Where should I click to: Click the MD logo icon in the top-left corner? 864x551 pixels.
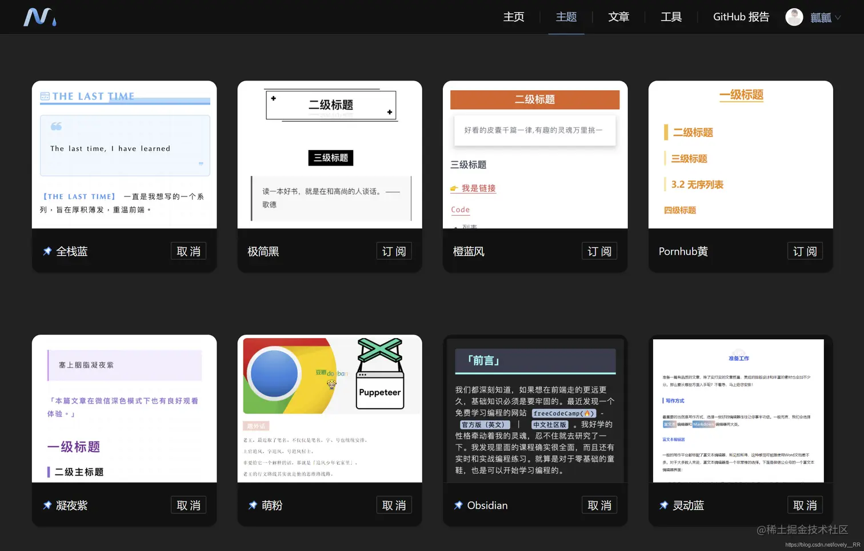39,17
